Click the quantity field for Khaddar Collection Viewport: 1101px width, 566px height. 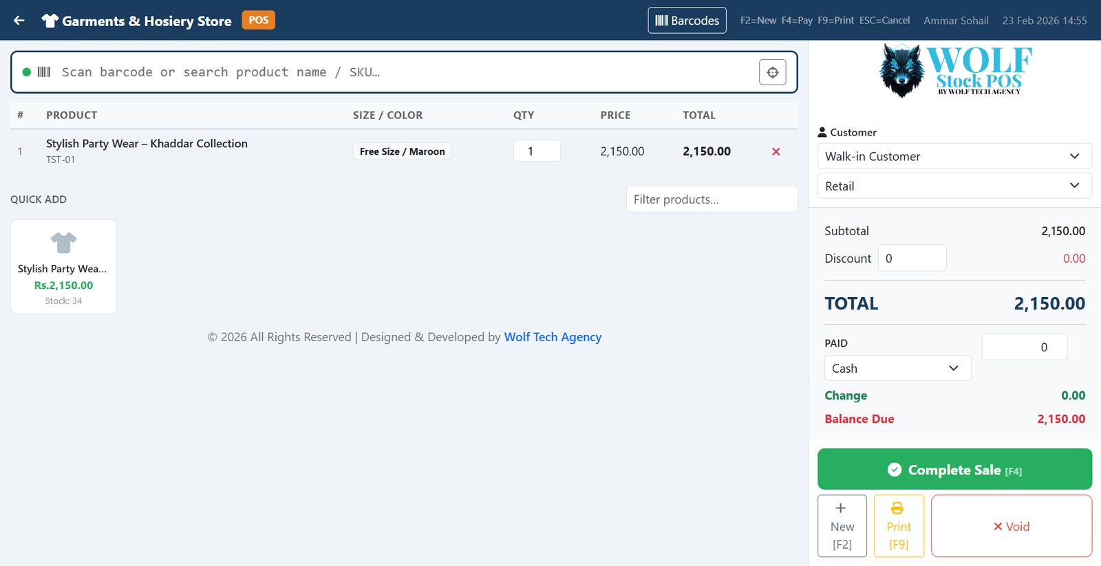(536, 151)
